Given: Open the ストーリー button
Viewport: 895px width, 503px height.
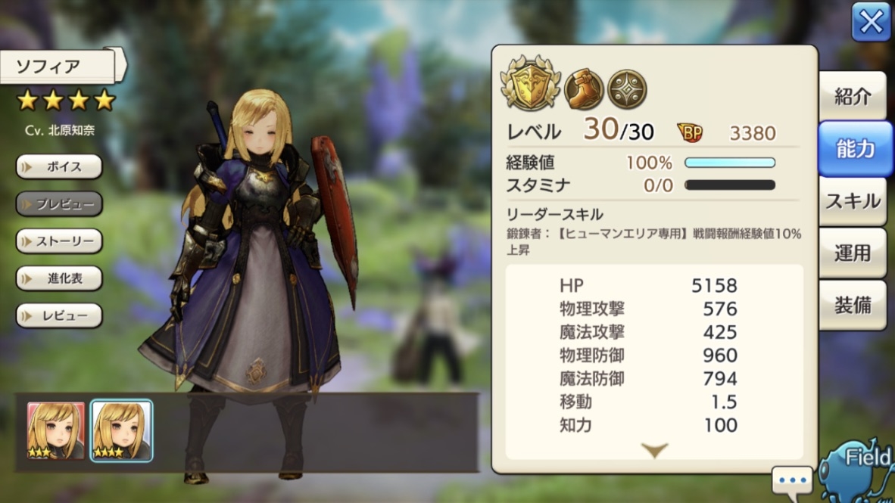Looking at the screenshot, I should click(x=59, y=241).
